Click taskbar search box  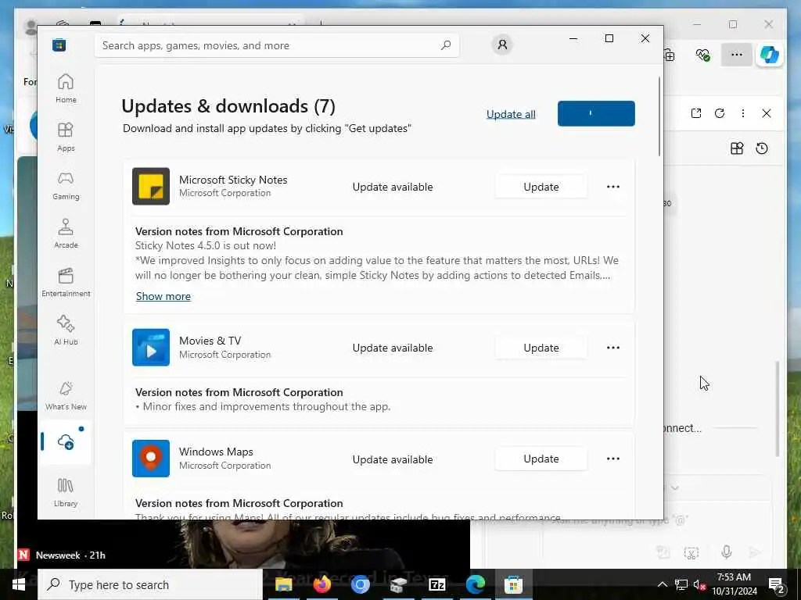150,584
